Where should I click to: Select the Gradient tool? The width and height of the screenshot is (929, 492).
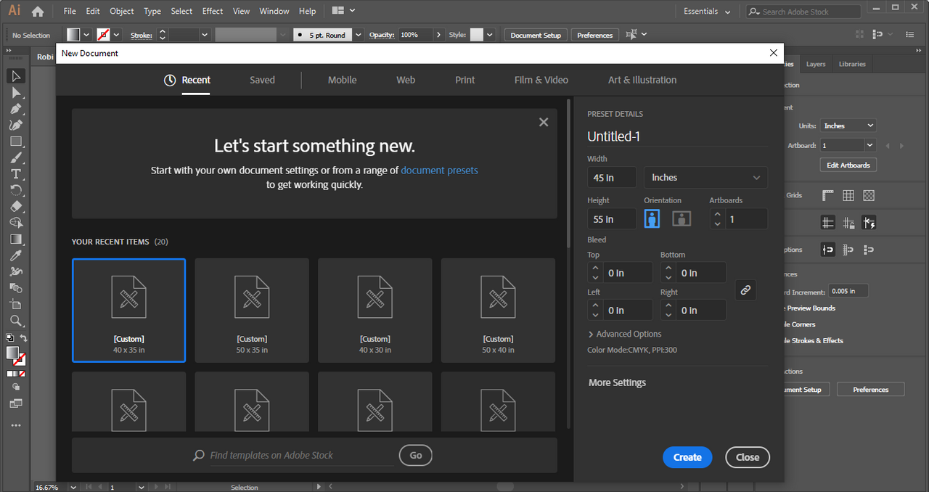[16, 239]
